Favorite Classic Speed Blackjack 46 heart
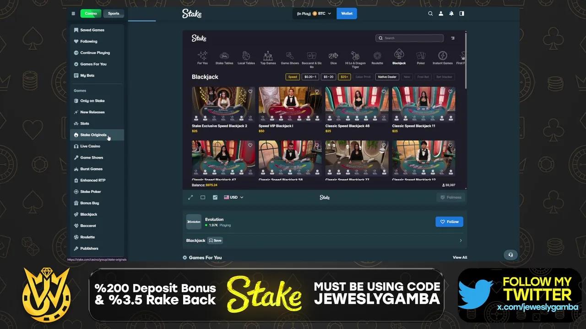The height and width of the screenshot is (329, 586). (x=384, y=91)
